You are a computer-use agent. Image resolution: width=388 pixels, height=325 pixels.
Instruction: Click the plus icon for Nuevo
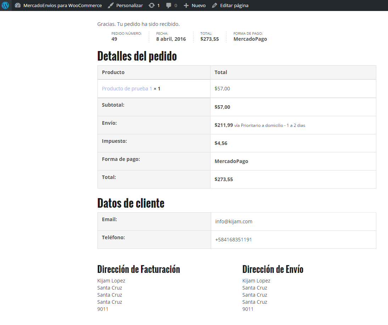[x=186, y=5]
